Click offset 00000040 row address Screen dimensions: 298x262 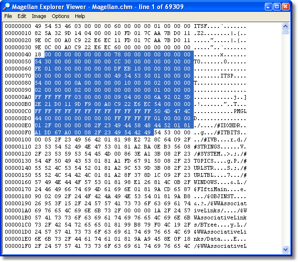pyautogui.click(x=18, y=54)
